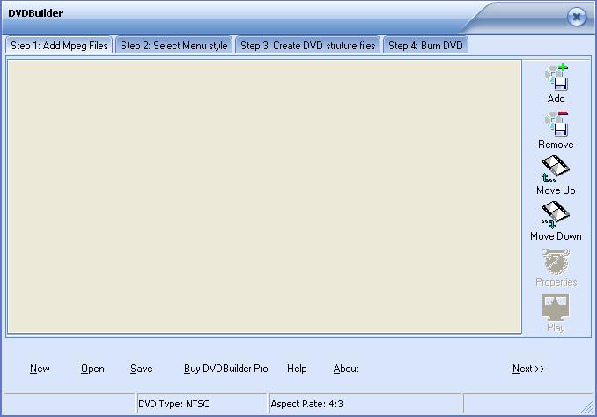Image resolution: width=597 pixels, height=417 pixels.
Task: Open the Help button
Action: pos(297,369)
